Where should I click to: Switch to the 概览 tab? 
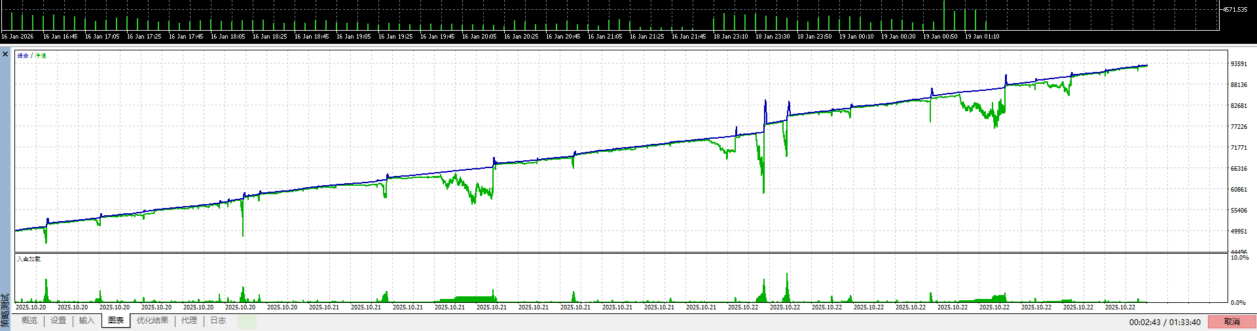point(29,321)
